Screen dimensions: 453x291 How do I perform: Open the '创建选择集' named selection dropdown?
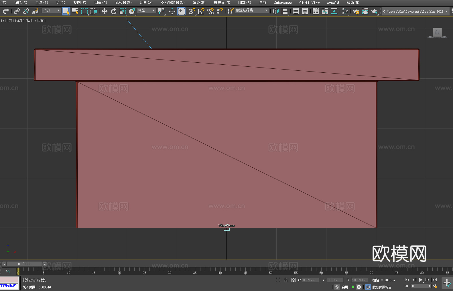(x=252, y=10)
